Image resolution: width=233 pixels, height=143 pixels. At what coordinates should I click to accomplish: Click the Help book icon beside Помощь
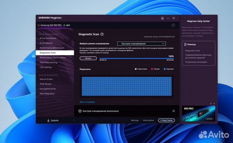185,44
